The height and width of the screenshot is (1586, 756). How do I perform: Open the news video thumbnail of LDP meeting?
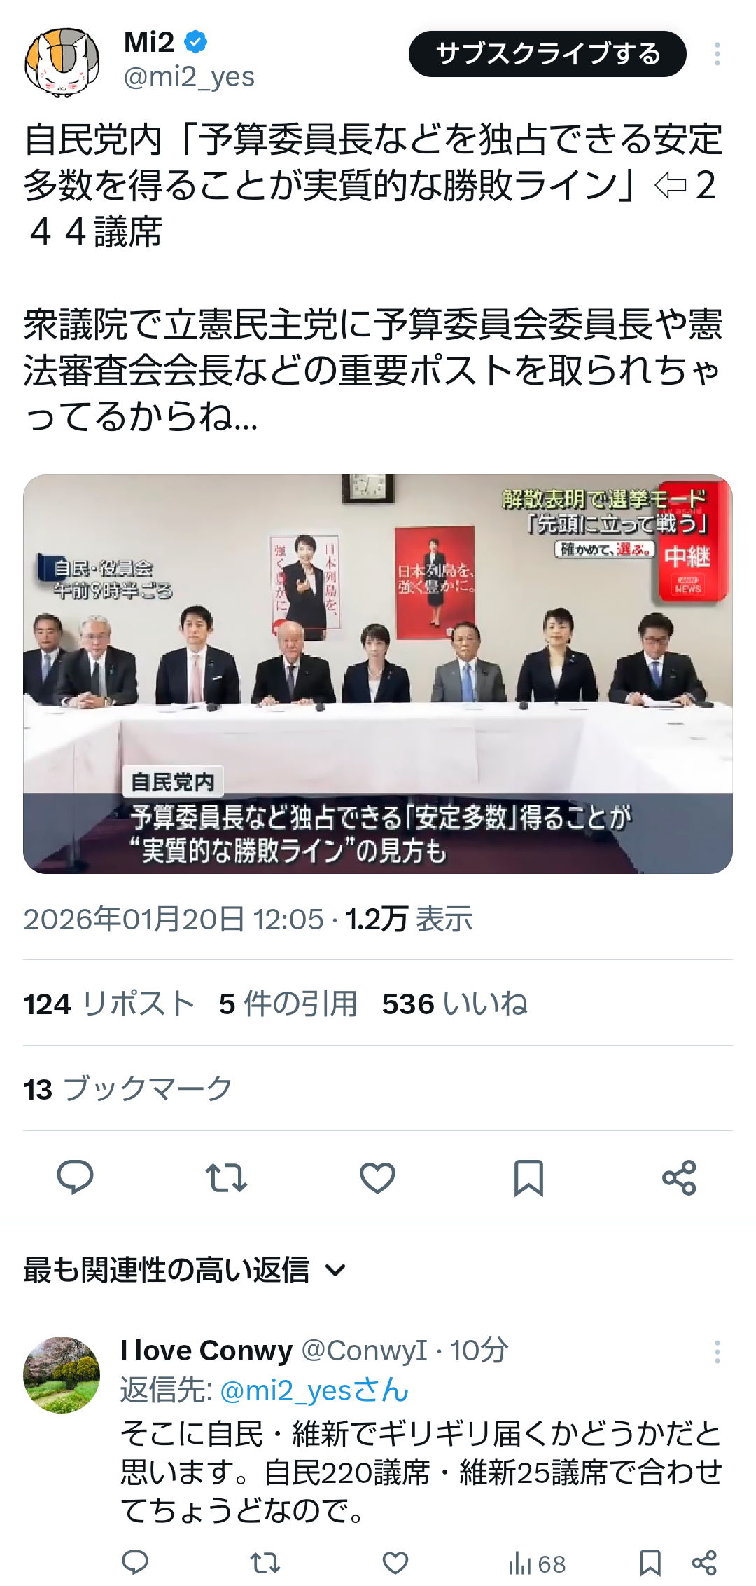(378, 674)
